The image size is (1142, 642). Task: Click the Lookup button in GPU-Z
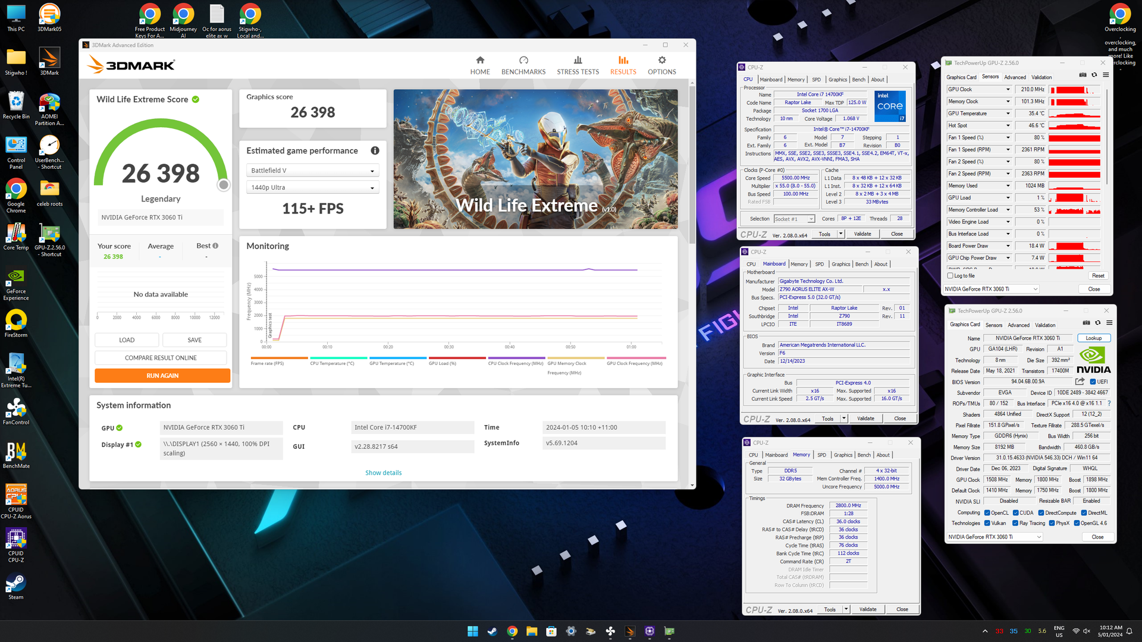coord(1094,338)
